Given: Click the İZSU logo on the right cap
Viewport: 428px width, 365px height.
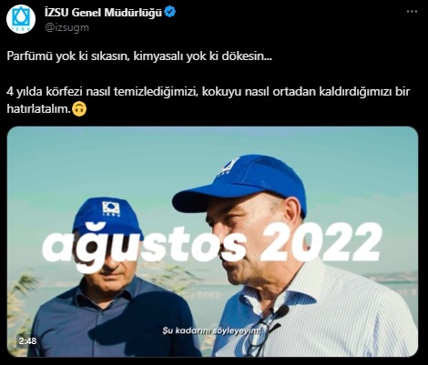Looking at the screenshot, I should coord(229,167).
